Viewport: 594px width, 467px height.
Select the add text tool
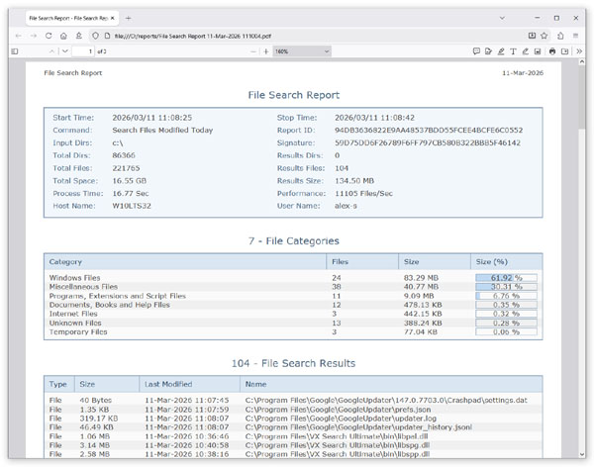[x=513, y=51]
